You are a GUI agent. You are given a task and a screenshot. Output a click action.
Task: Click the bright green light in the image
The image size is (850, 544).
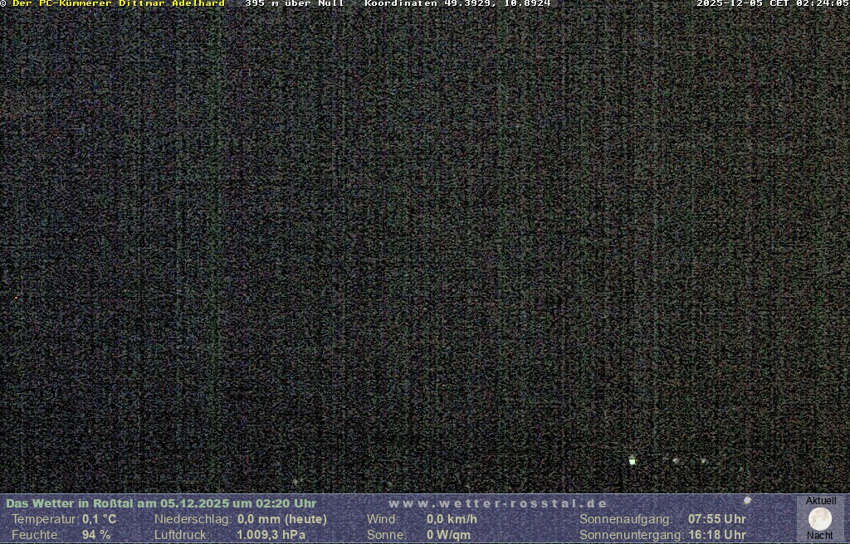(x=633, y=460)
